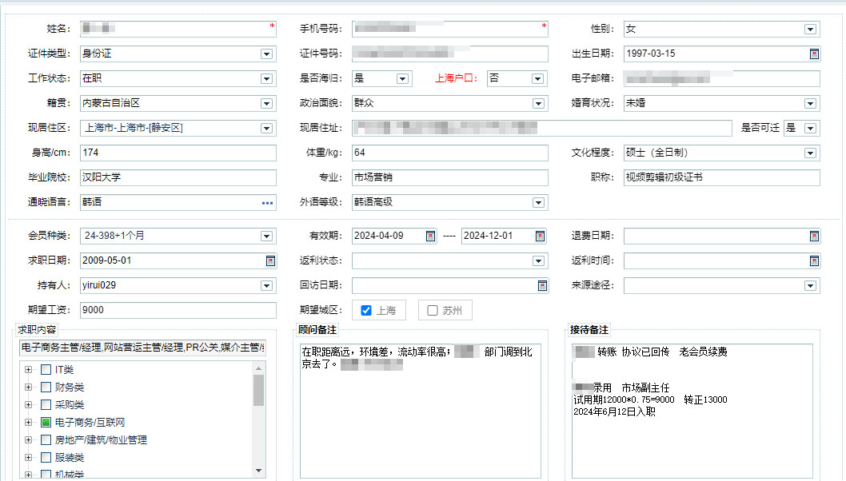Open the 证件类型 dropdown
The height and width of the screenshot is (481, 846).
click(x=266, y=54)
